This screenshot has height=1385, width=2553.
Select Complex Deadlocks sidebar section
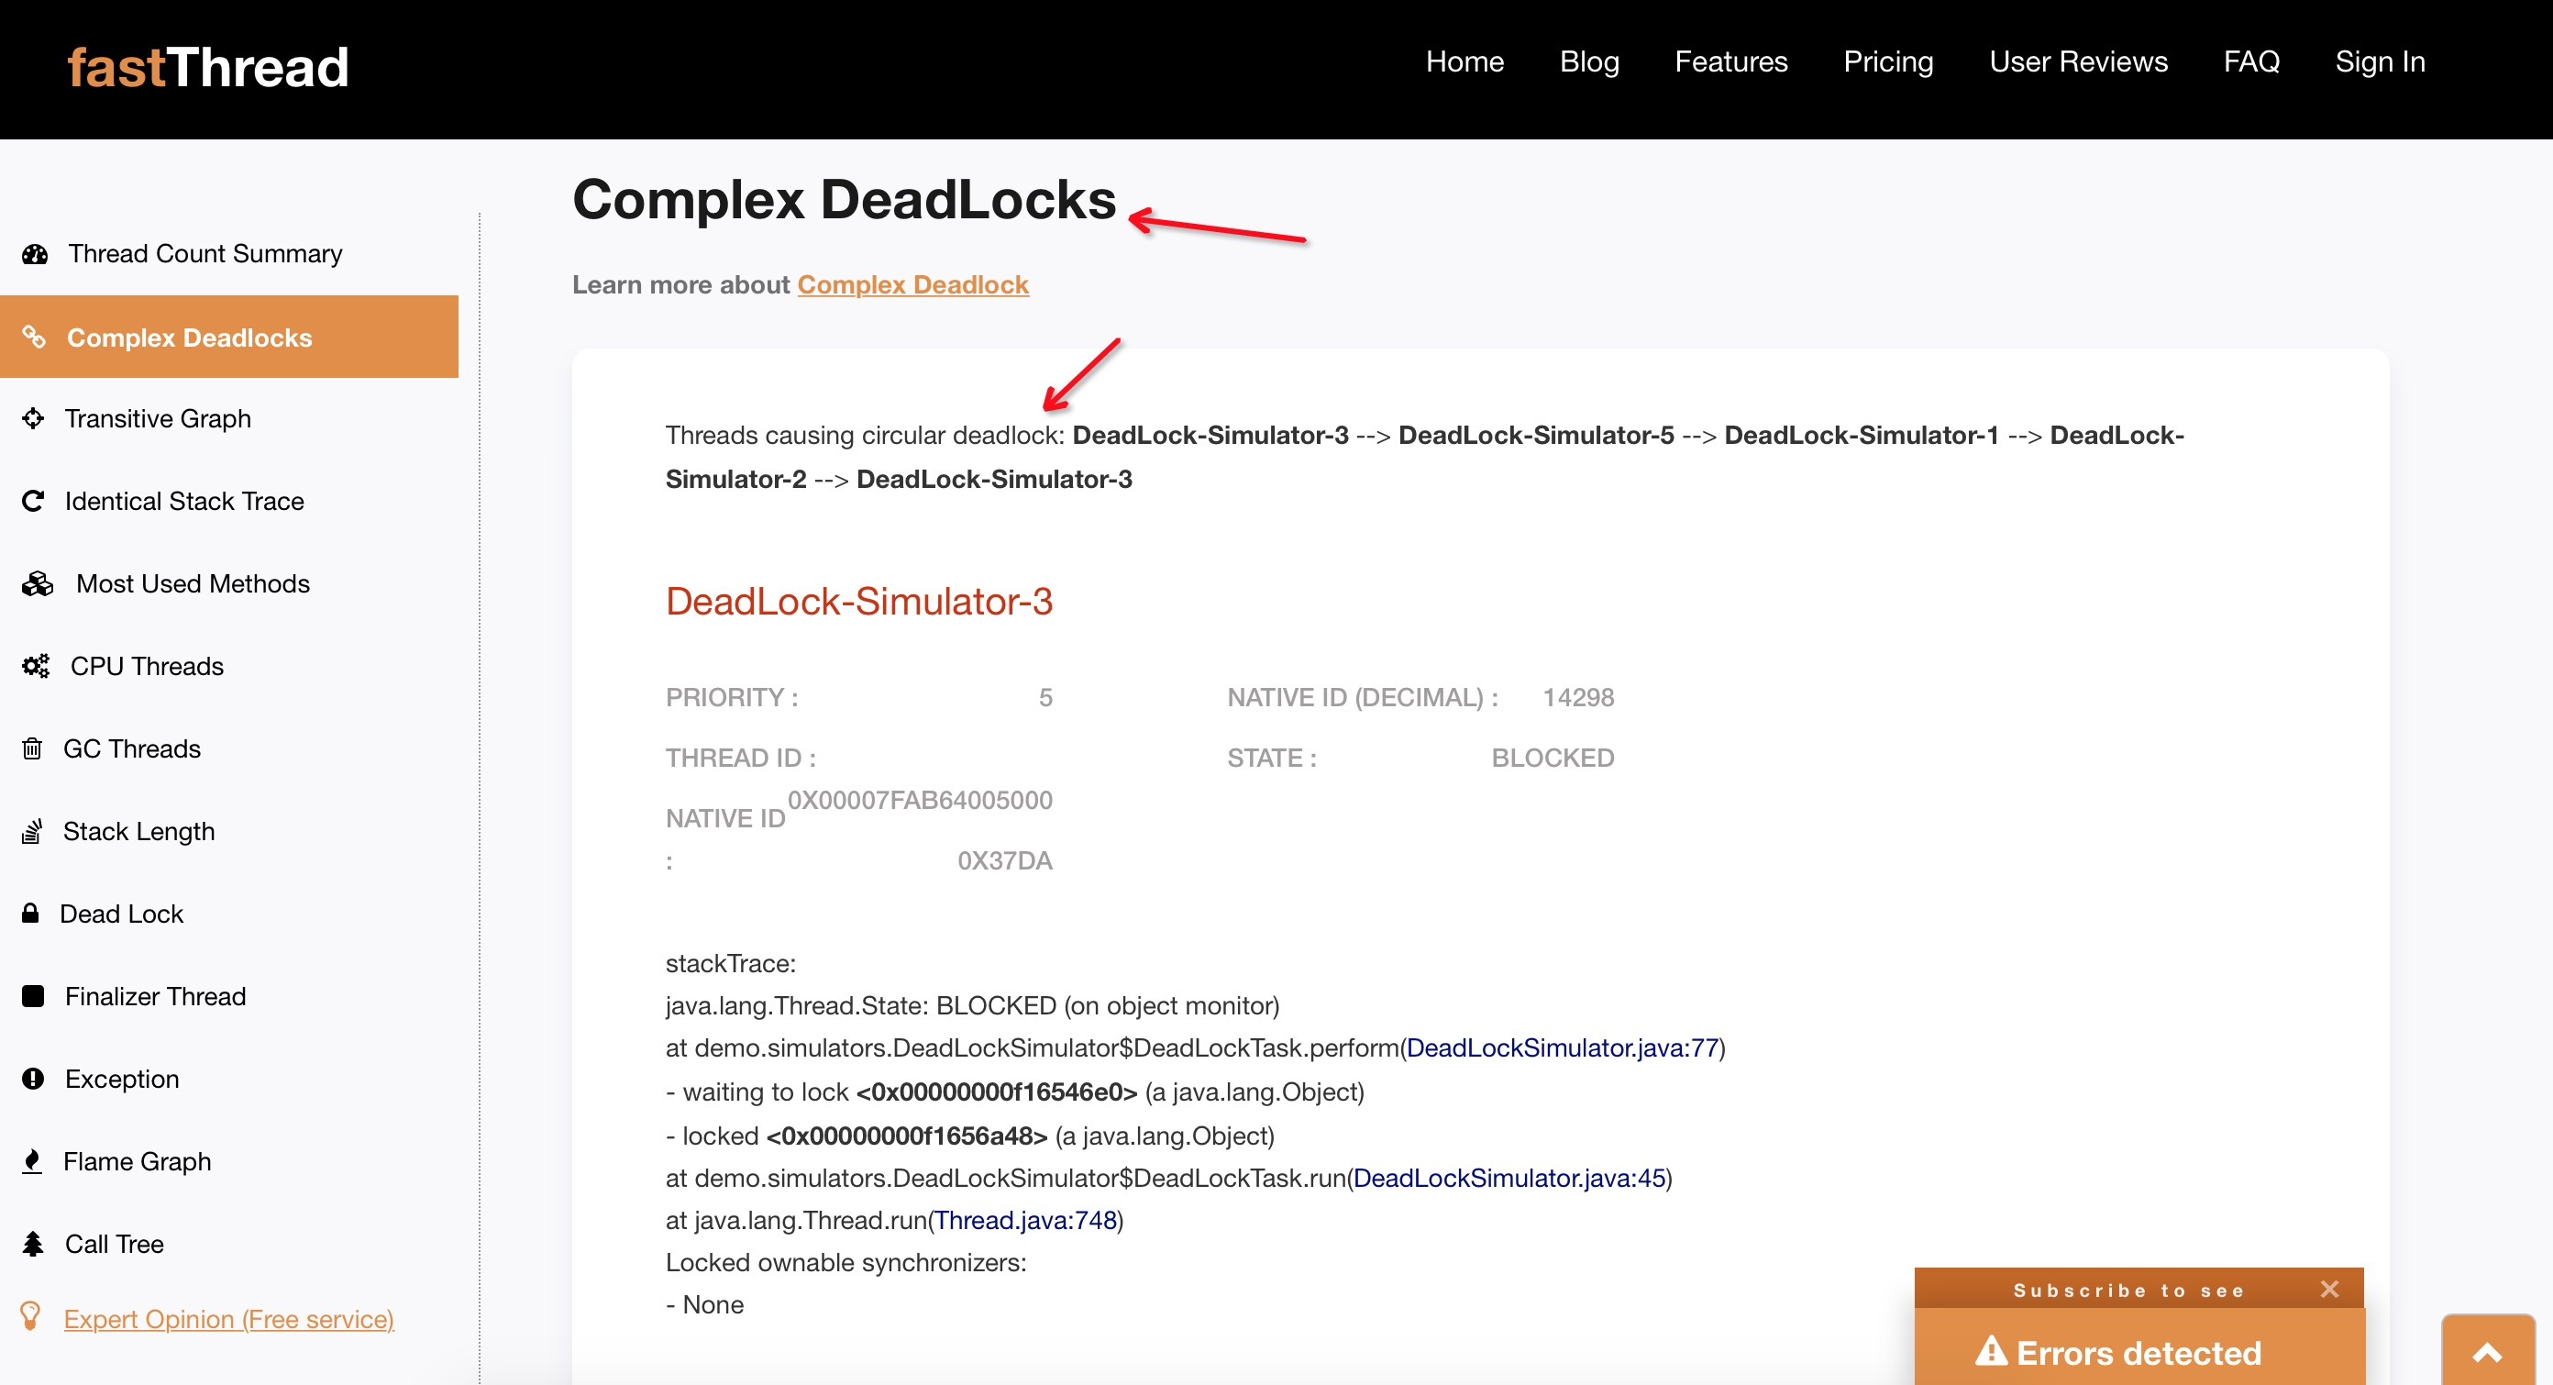coord(229,338)
